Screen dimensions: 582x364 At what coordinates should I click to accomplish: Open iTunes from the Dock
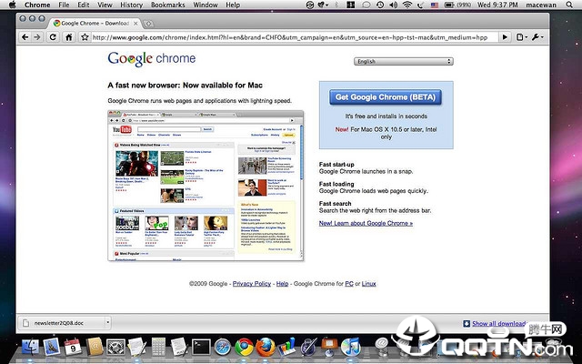coord(350,348)
